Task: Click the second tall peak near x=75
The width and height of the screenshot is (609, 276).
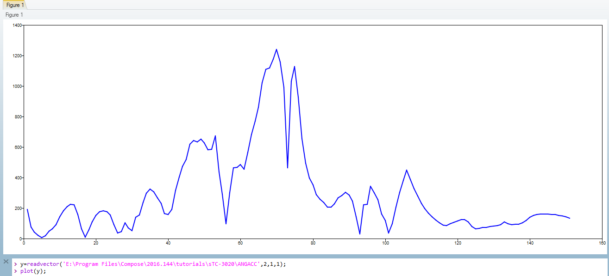Action: (x=295, y=67)
